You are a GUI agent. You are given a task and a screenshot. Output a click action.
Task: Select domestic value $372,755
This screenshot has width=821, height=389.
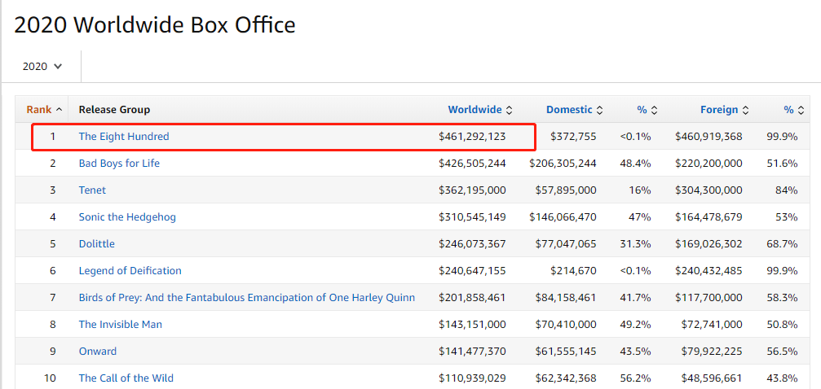click(x=573, y=137)
